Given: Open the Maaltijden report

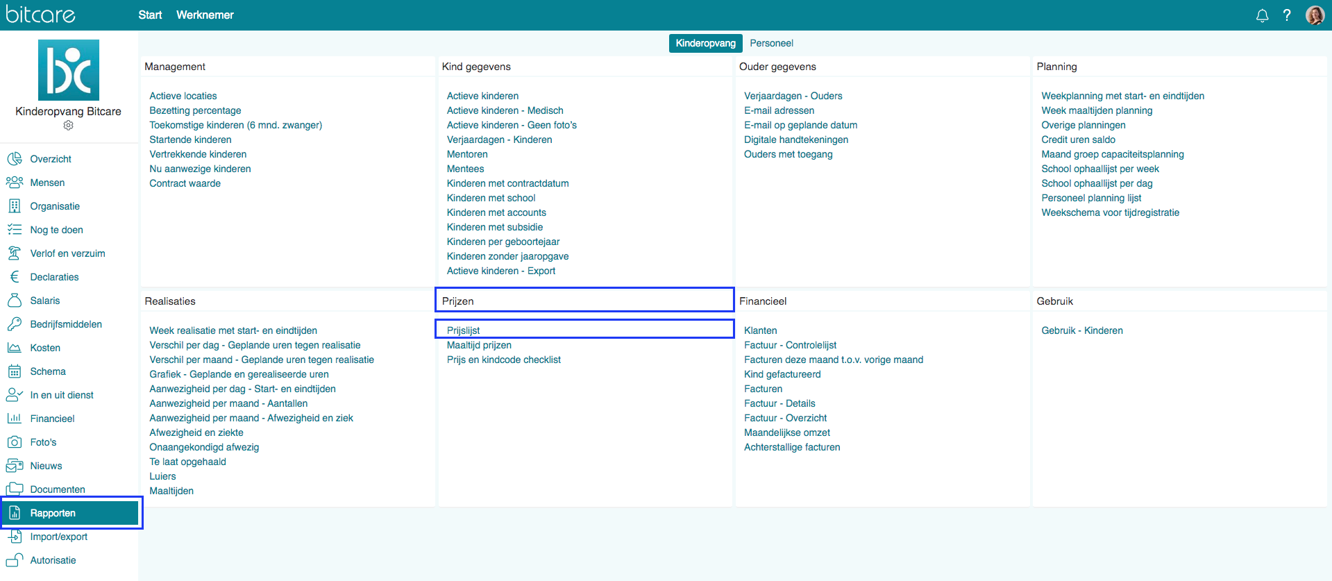Looking at the screenshot, I should click(171, 491).
